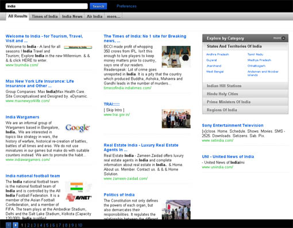Visit the www.tourindia.com URL

click(22, 65)
